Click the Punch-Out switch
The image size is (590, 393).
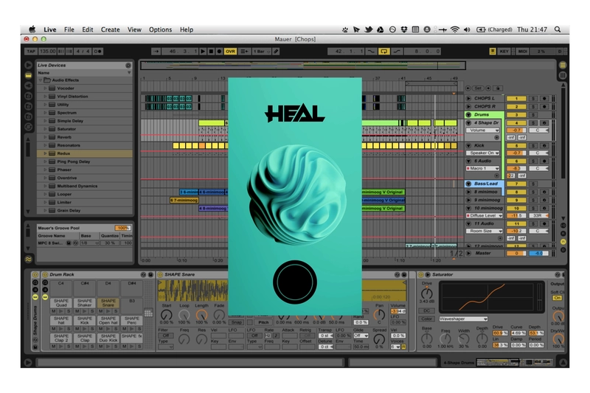397,51
